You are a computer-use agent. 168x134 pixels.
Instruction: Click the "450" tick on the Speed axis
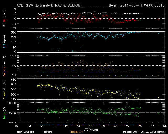coord(14,99)
